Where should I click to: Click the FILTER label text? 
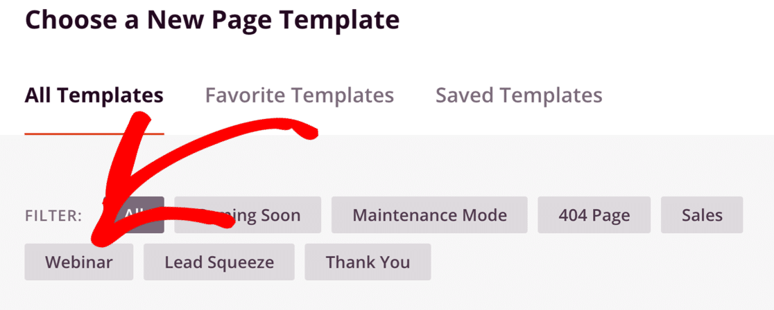[x=53, y=216]
